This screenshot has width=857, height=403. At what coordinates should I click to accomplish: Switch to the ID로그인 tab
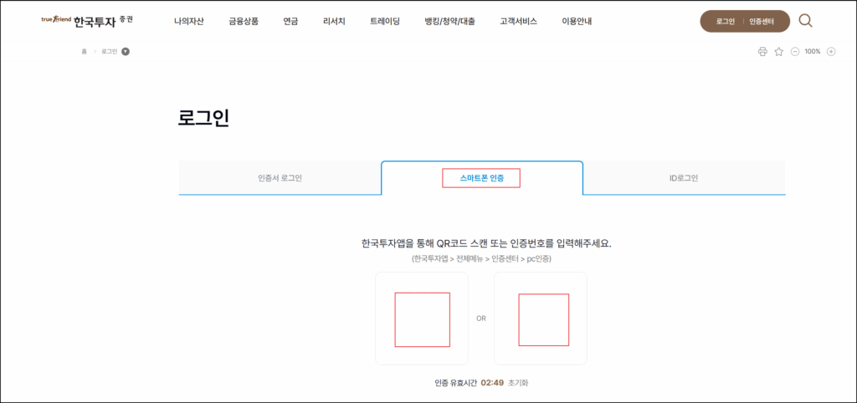684,178
